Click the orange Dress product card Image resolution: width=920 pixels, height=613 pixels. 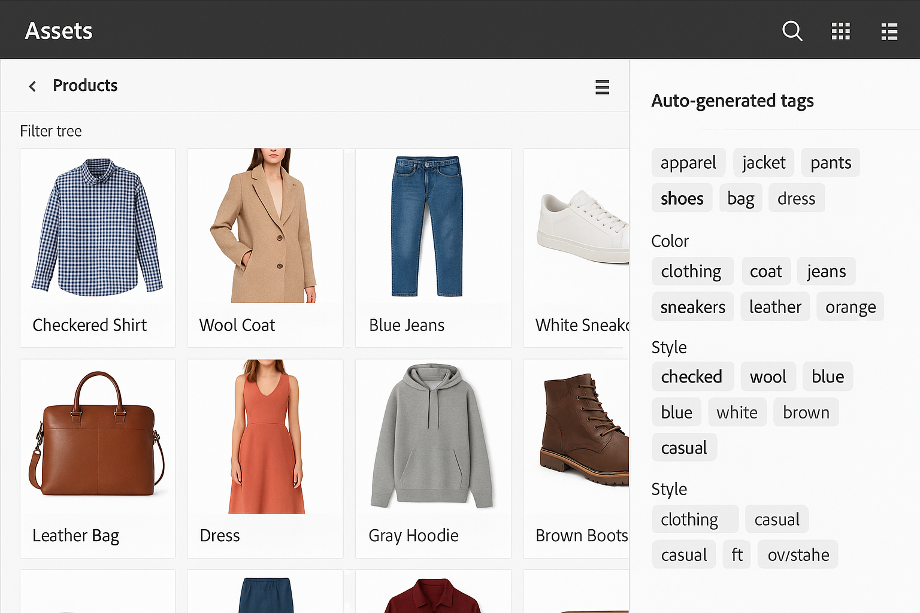click(x=265, y=458)
